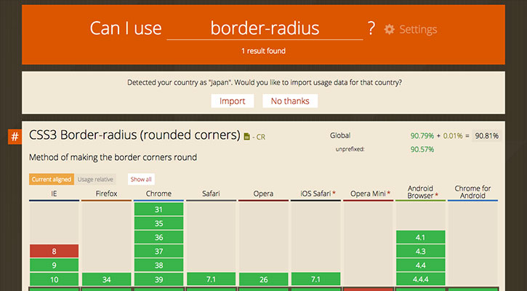
Task: Click the CR status label
Action: [x=260, y=137]
